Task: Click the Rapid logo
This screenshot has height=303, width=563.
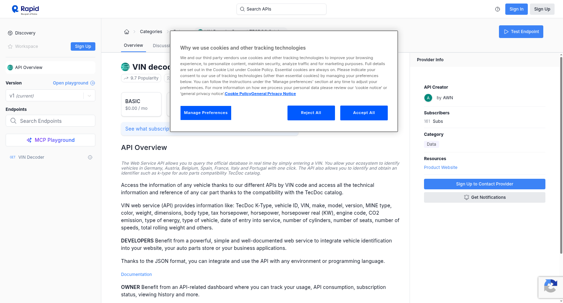Action: click(x=25, y=10)
